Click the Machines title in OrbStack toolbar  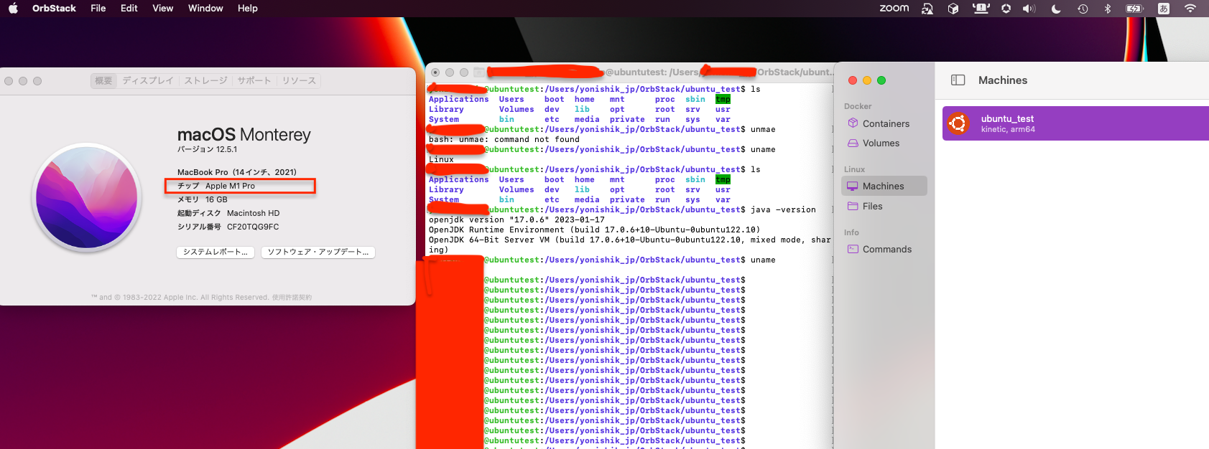(1003, 80)
